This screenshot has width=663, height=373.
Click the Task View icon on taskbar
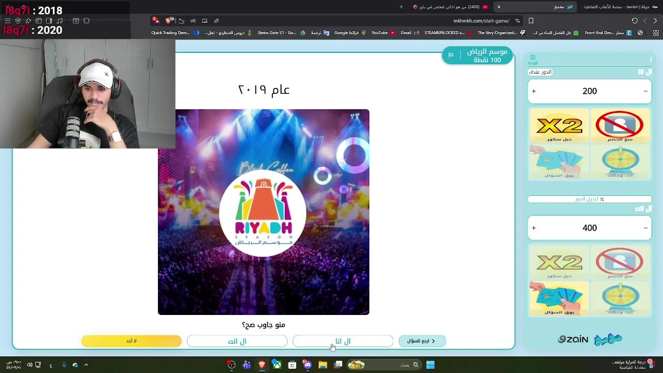click(x=338, y=365)
